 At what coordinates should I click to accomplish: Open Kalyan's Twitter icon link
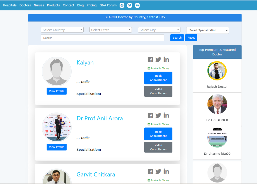pyautogui.click(x=158, y=60)
